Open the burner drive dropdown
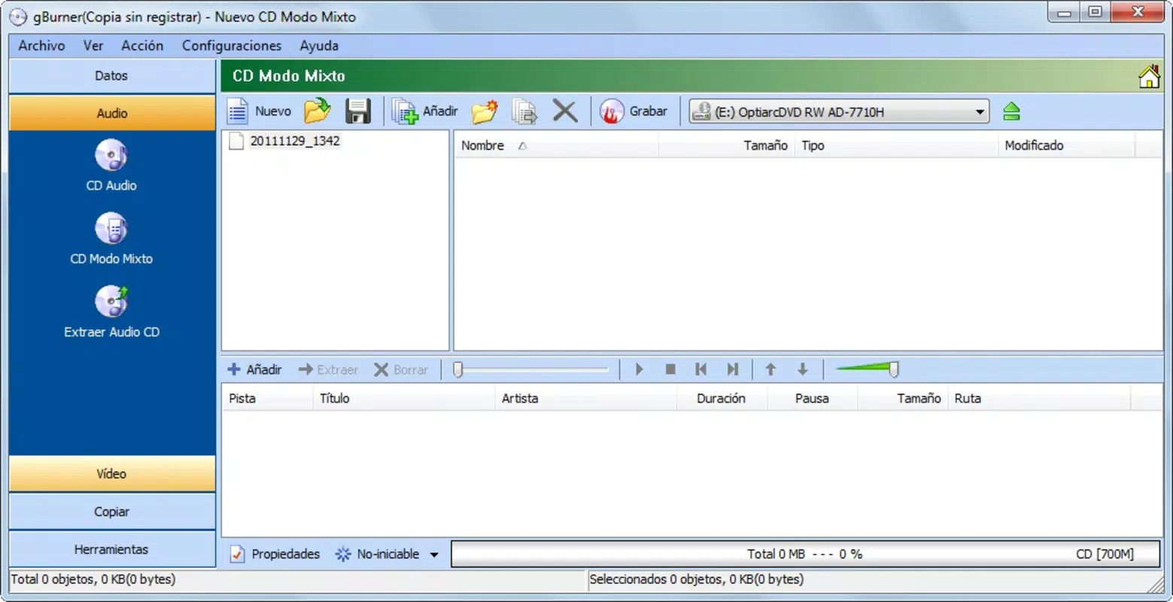The width and height of the screenshot is (1173, 602). (x=980, y=112)
